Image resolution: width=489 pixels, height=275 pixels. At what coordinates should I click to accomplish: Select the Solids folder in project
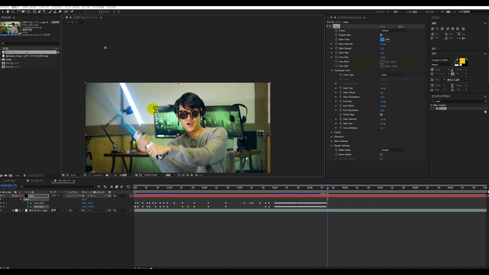8,60
